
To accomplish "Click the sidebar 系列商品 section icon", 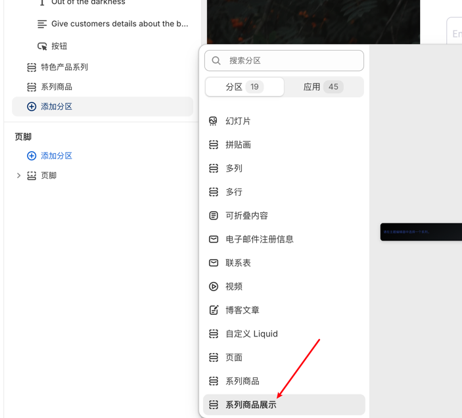I will point(32,87).
